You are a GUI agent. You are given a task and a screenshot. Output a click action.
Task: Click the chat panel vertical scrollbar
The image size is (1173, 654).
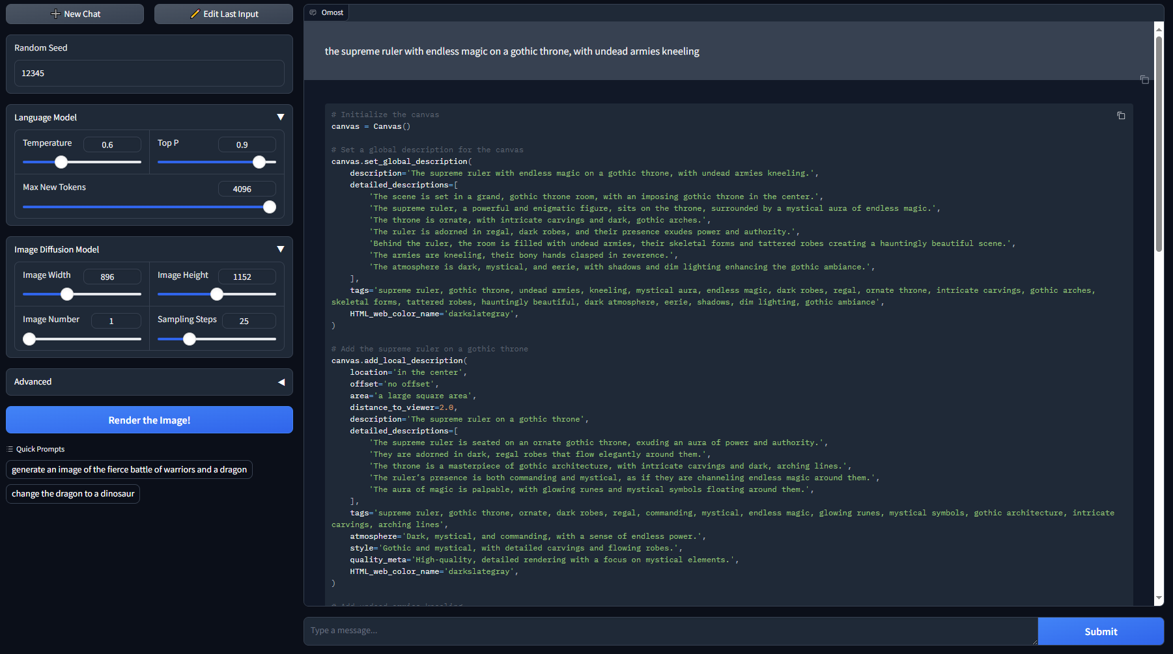pos(1159,143)
